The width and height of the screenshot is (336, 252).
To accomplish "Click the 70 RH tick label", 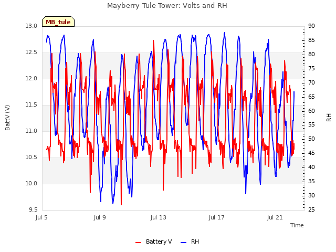I will pos(311,82).
